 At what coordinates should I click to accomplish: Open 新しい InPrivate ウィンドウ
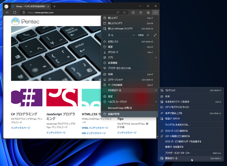tap(129, 29)
